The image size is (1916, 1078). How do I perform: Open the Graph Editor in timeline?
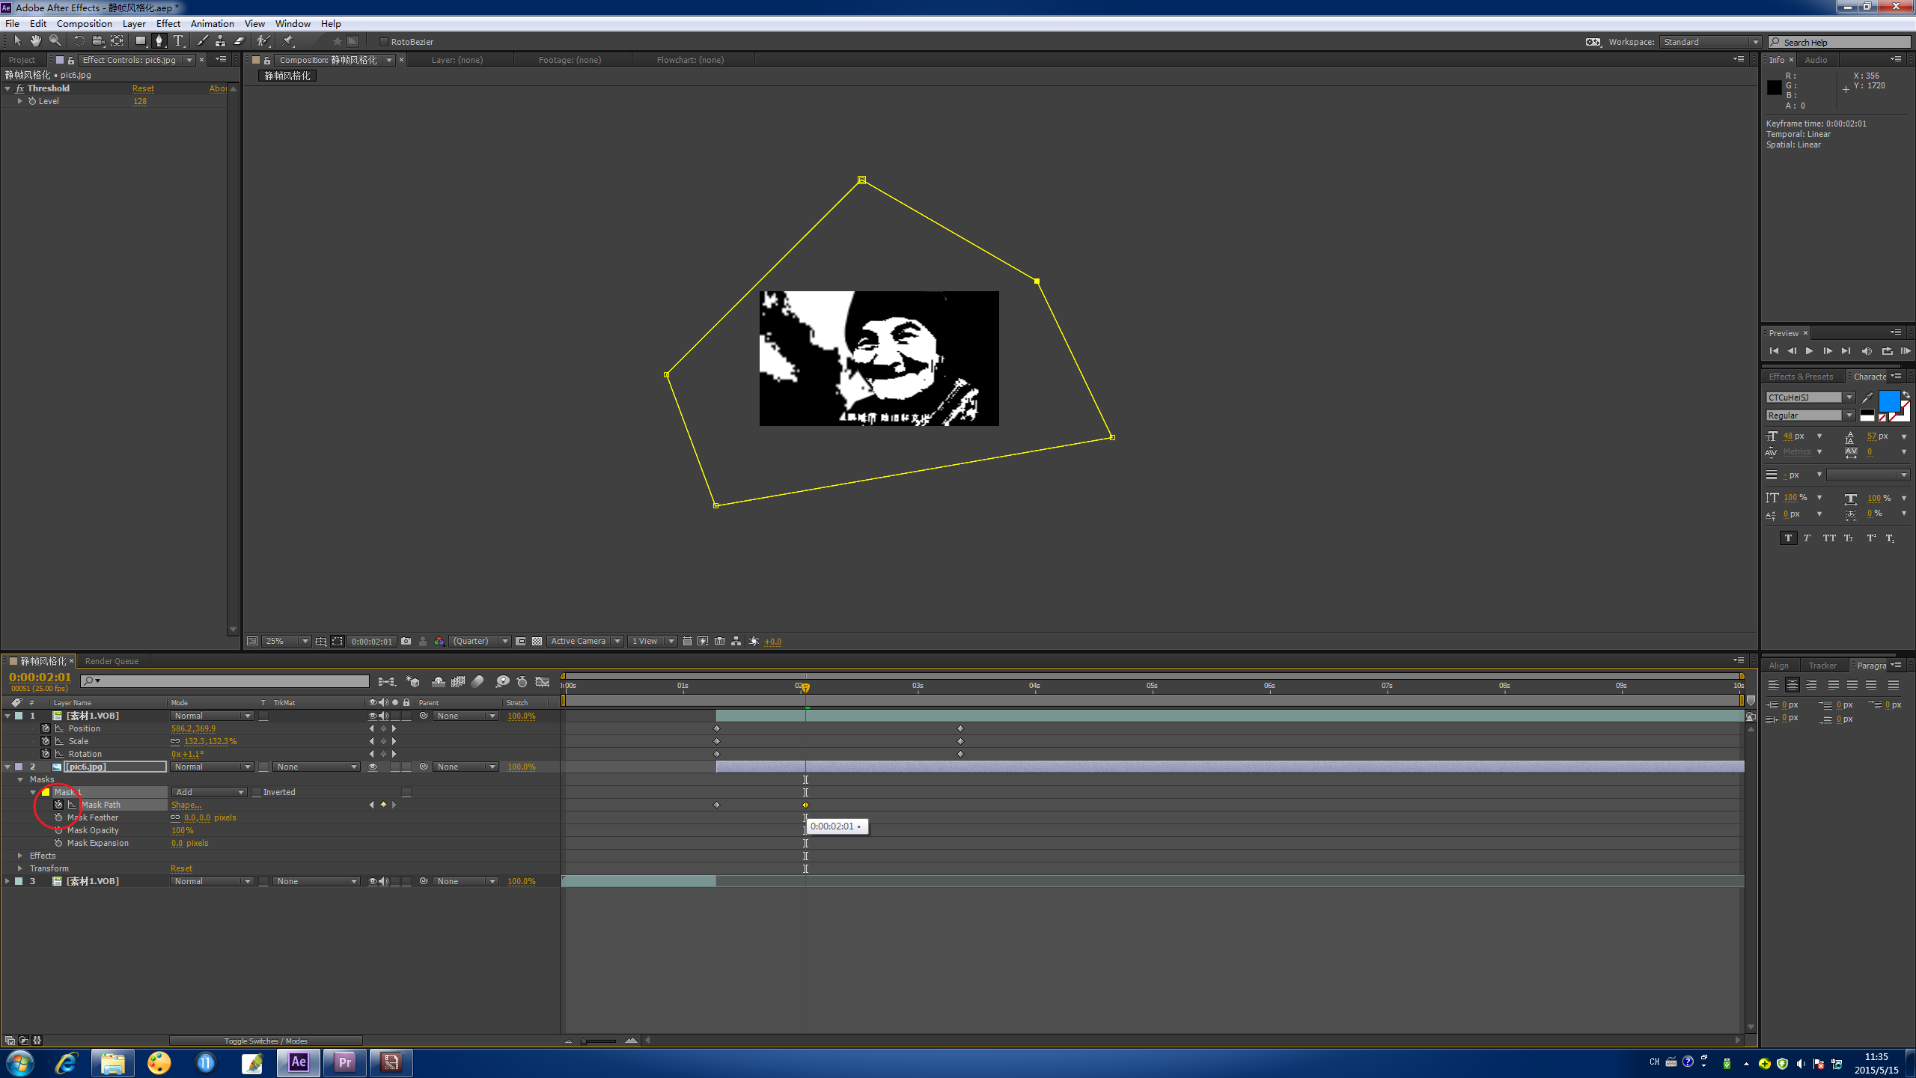(x=543, y=682)
